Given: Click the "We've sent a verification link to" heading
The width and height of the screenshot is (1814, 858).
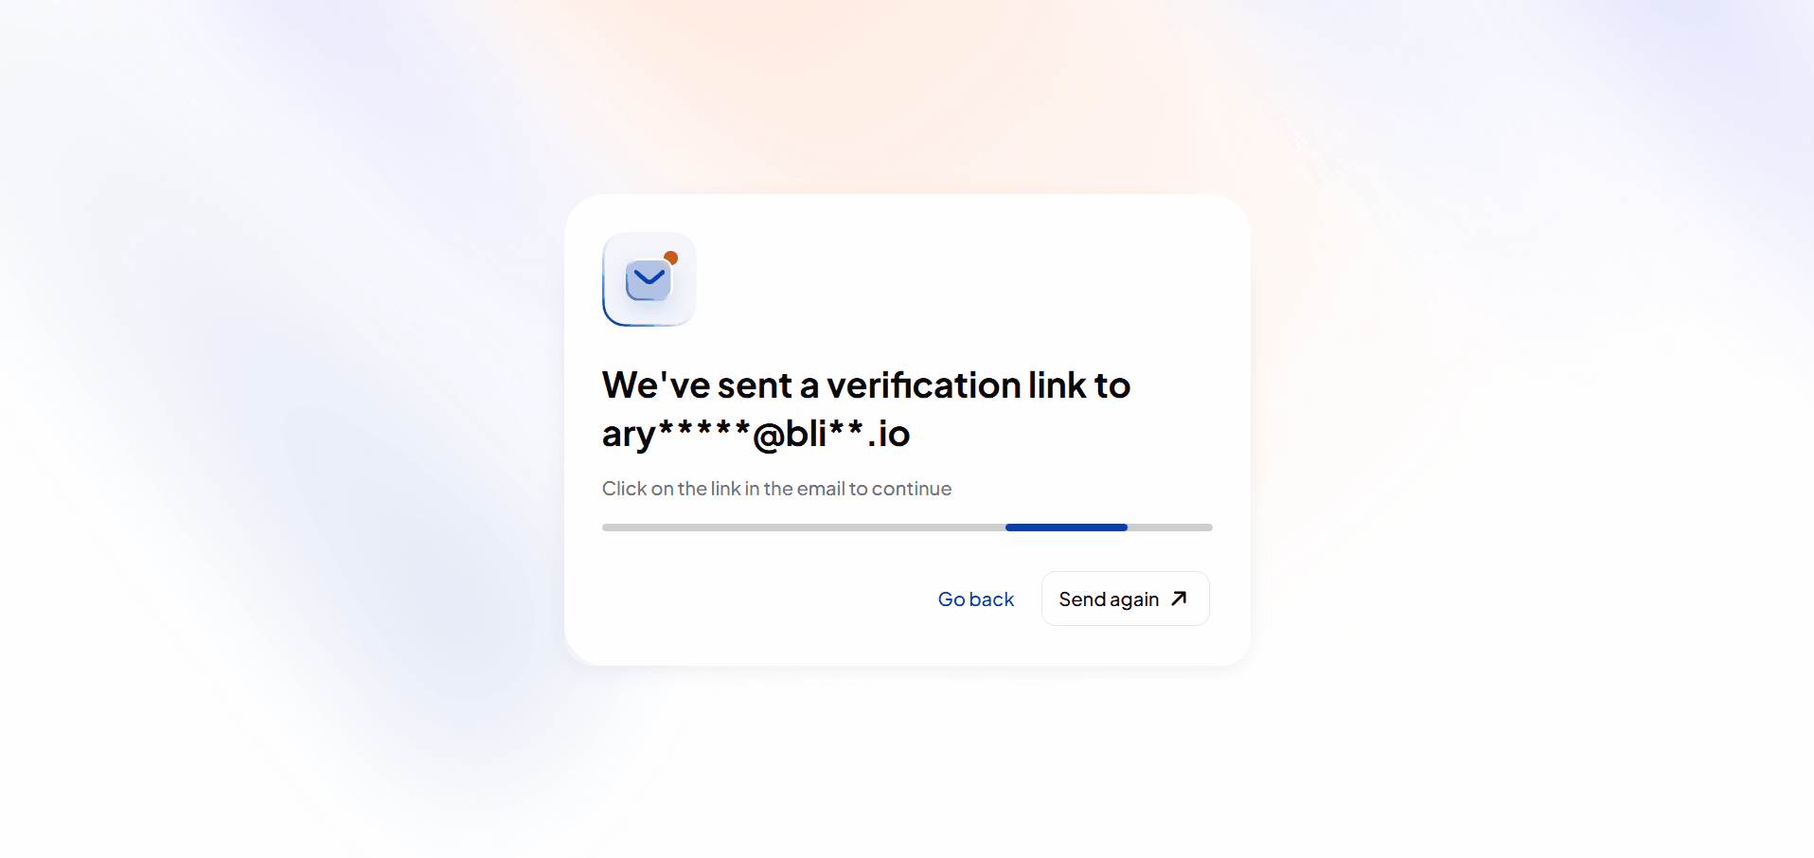Looking at the screenshot, I should pos(865,385).
